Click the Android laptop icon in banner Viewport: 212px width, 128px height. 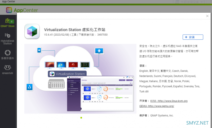[99, 51]
